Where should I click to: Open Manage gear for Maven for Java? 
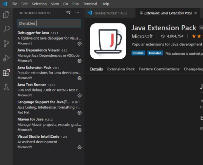[79, 130]
